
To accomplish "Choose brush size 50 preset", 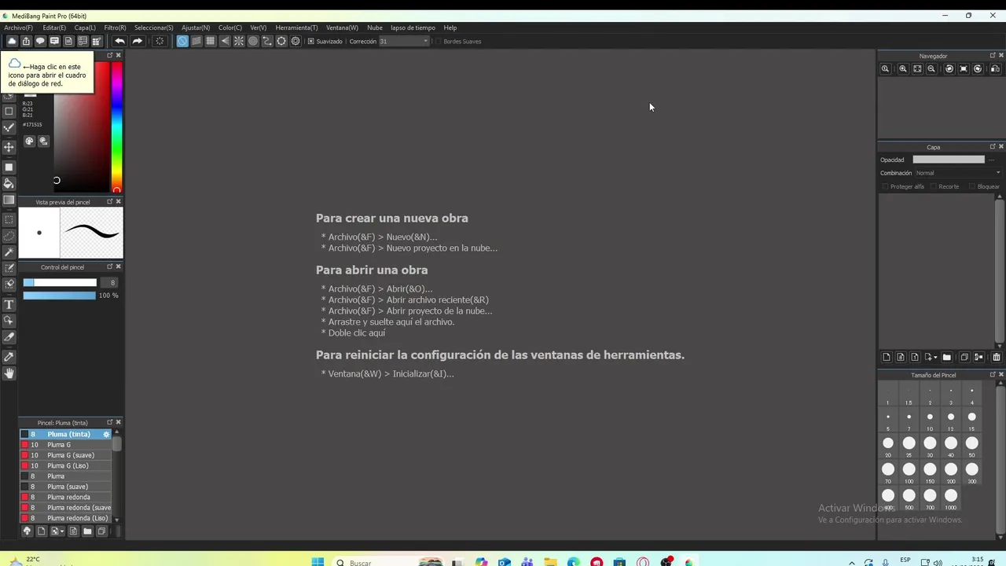I will click(x=972, y=446).
